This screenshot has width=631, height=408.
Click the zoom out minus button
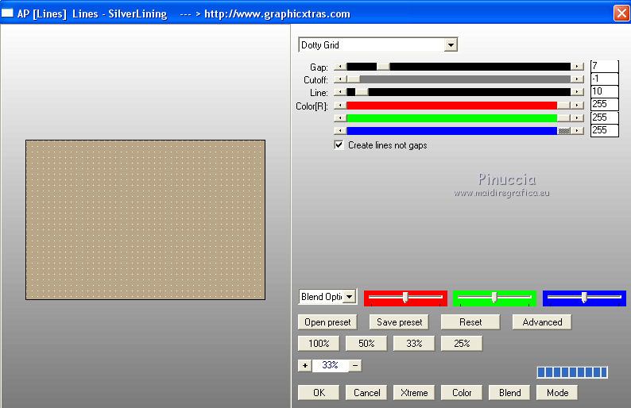click(x=355, y=365)
